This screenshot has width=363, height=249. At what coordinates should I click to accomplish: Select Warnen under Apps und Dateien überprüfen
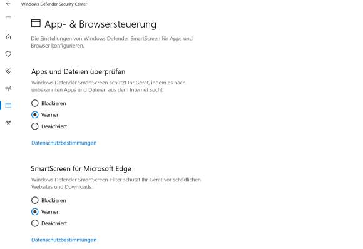point(46,114)
